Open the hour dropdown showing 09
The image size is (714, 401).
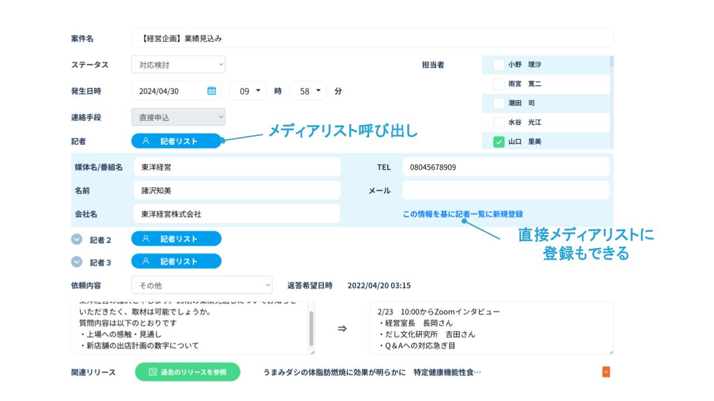click(x=249, y=91)
